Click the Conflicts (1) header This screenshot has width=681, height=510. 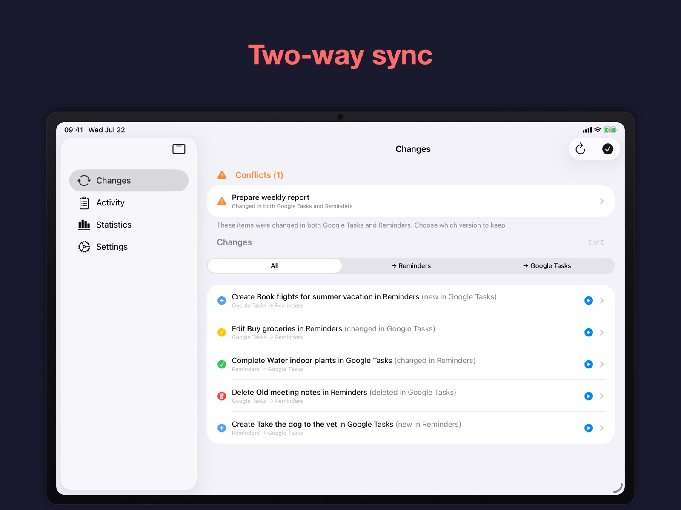[259, 175]
